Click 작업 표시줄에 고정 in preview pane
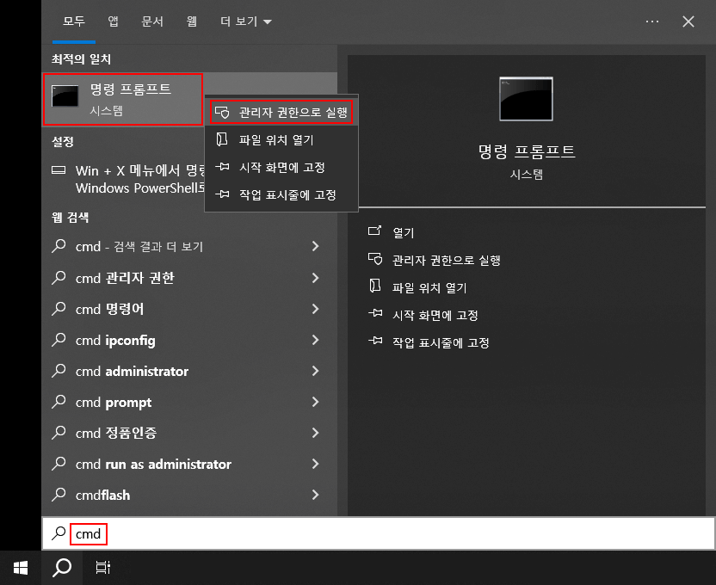 [x=441, y=342]
